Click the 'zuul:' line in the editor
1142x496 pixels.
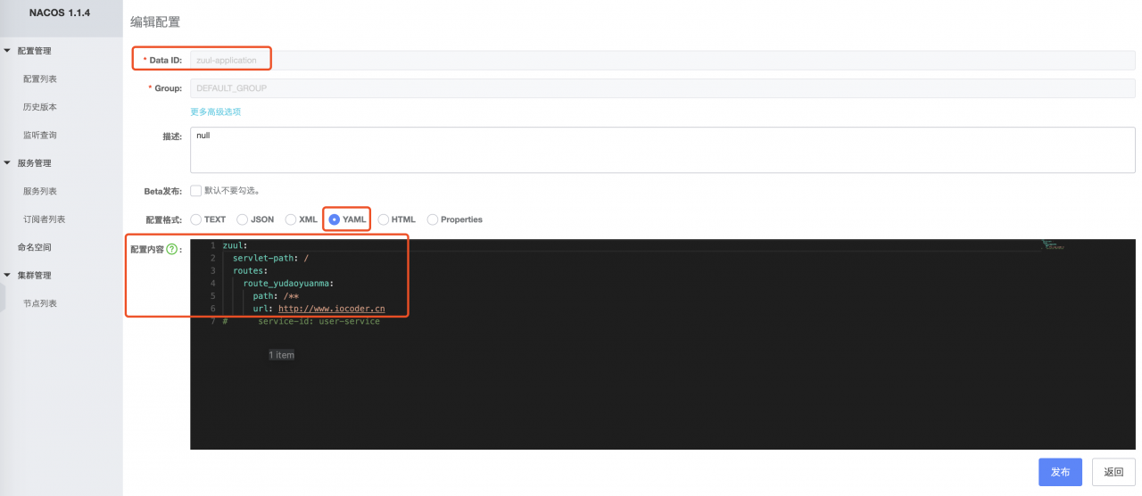tap(235, 245)
